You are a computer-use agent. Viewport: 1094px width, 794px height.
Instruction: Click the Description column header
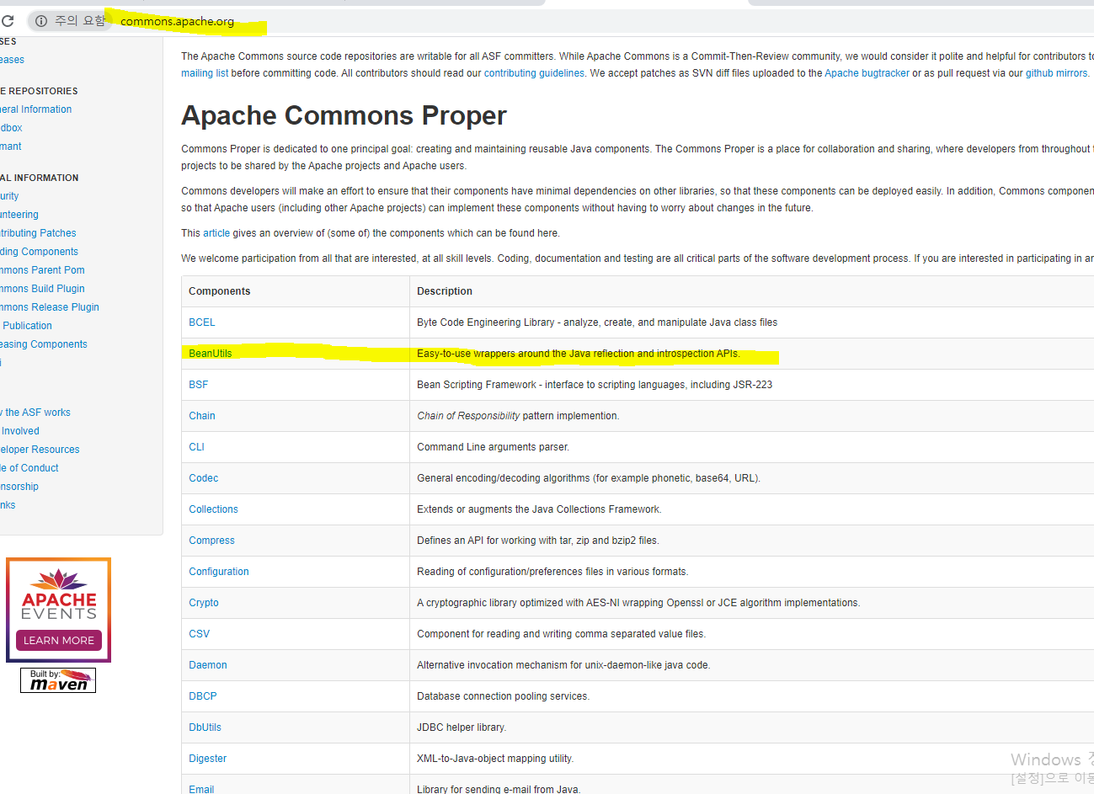tap(445, 291)
